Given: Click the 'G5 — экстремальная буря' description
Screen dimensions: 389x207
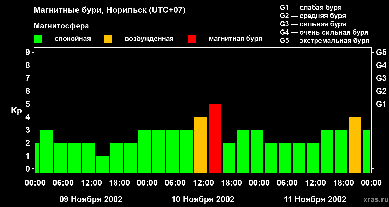Looking at the screenshot, I should [325, 41].
